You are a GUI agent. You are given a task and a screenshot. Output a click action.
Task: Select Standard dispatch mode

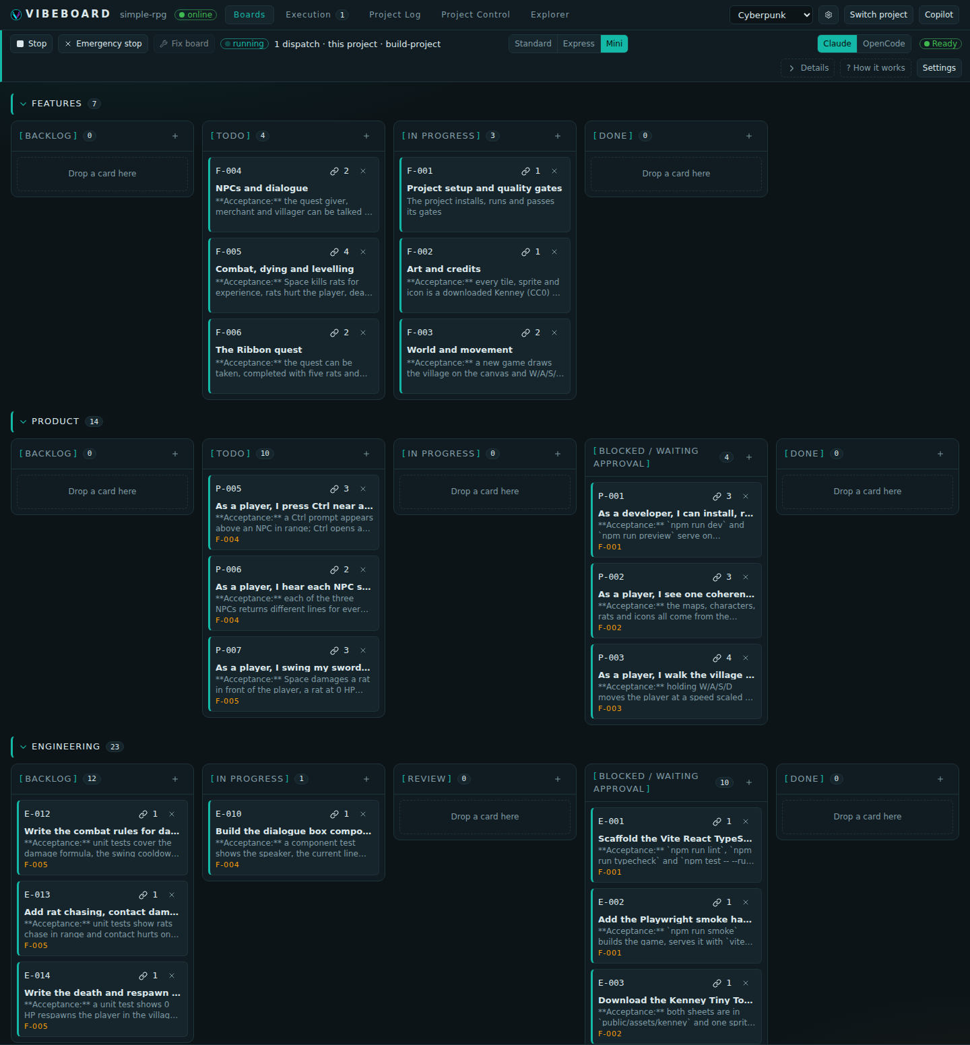(533, 44)
